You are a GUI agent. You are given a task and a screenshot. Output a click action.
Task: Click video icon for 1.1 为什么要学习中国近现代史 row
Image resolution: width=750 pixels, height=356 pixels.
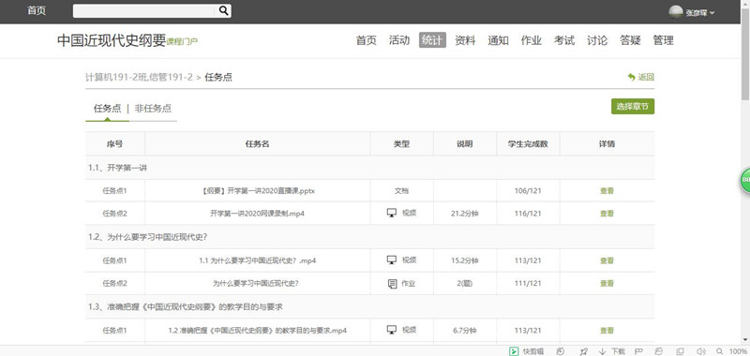pyautogui.click(x=392, y=260)
